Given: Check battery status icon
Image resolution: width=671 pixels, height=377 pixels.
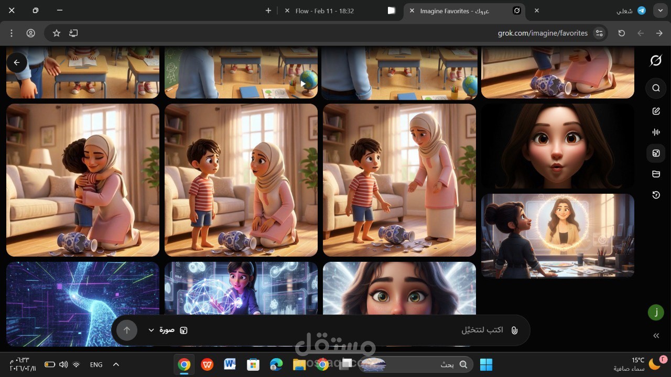Looking at the screenshot, I should pyautogui.click(x=50, y=364).
